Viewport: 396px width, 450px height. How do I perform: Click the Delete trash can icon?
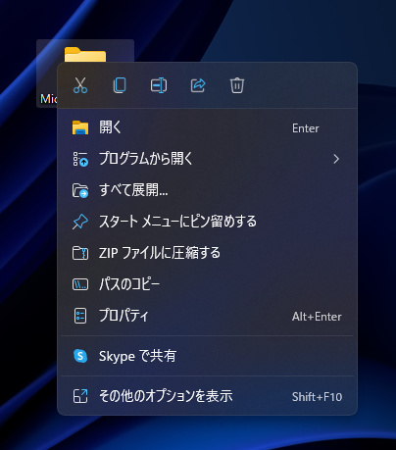pyautogui.click(x=237, y=85)
